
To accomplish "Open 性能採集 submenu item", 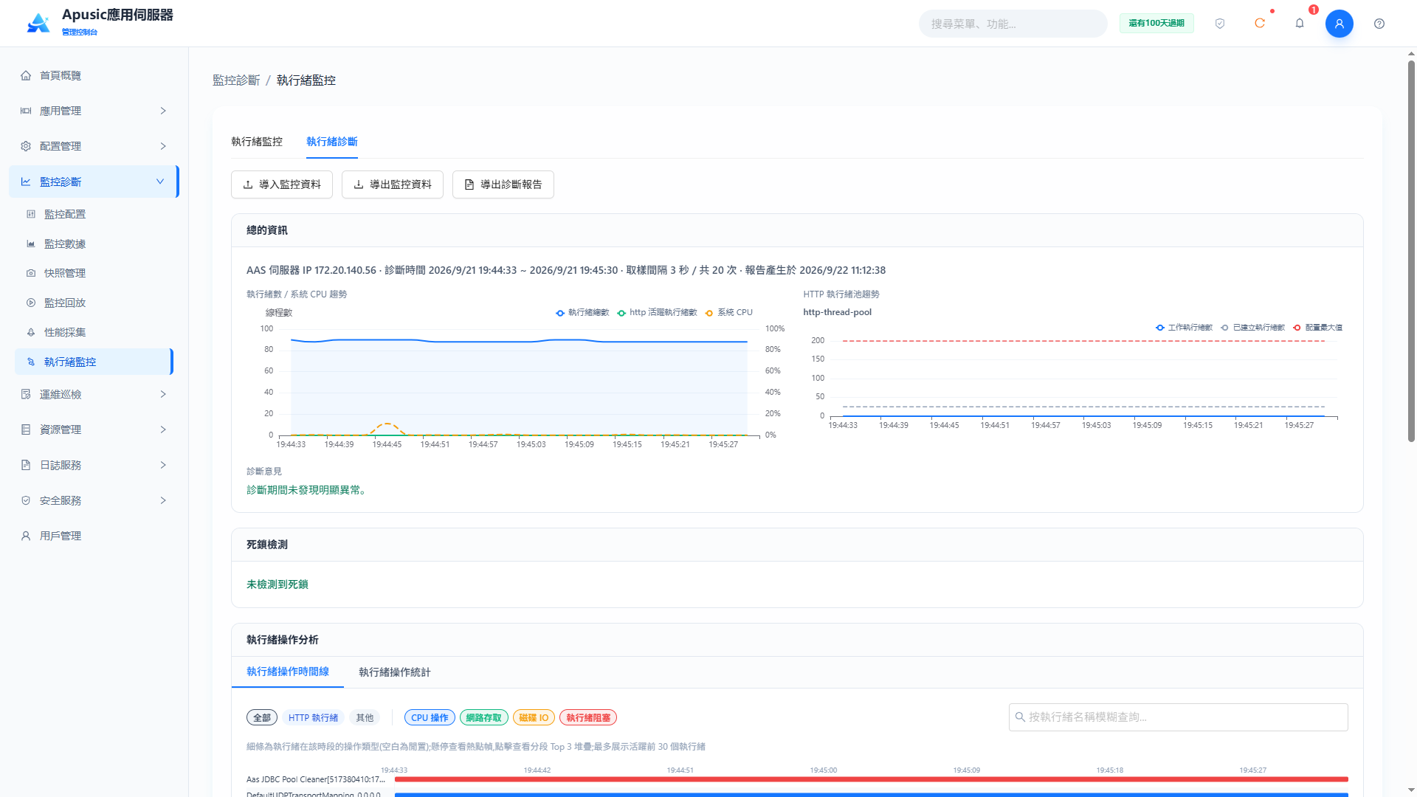I will [x=94, y=332].
